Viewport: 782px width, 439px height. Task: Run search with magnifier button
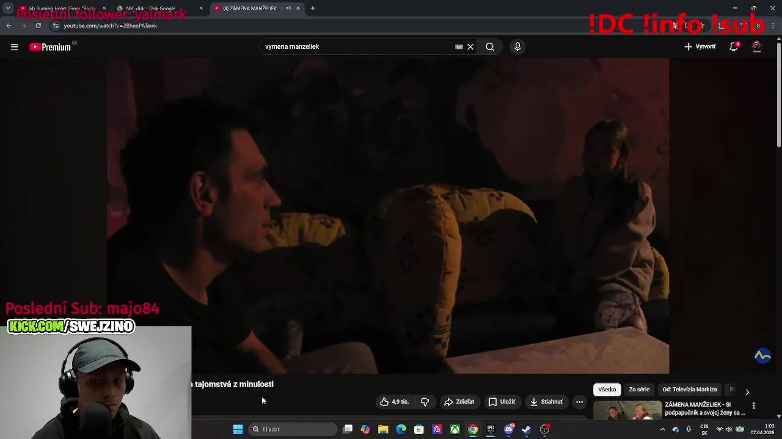pos(490,47)
